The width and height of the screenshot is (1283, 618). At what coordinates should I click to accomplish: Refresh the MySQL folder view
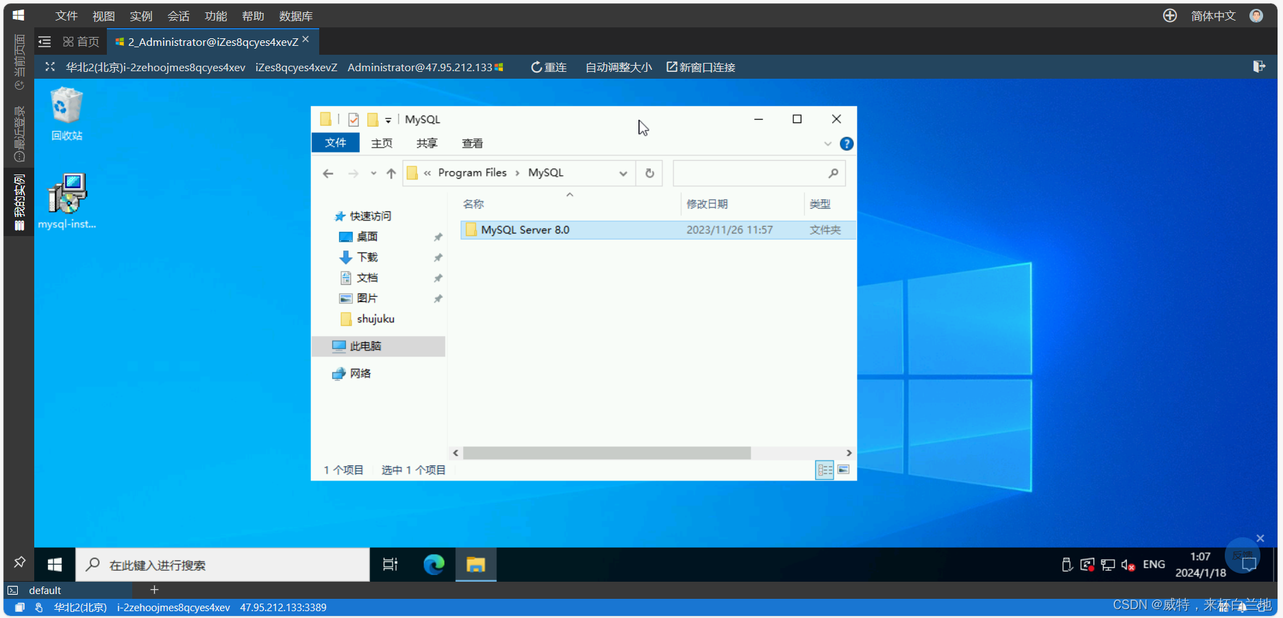click(649, 173)
